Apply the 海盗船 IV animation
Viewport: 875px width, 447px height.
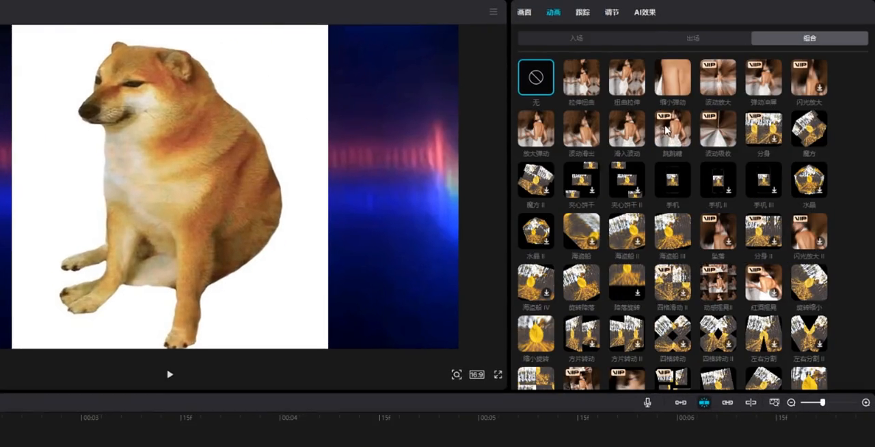[536, 282]
